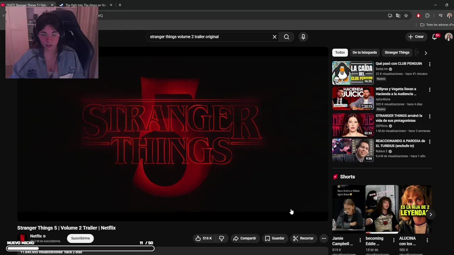Screen dimensions: 454x255
Task: Open Club Penguin video thumbnail
Action: pyautogui.click(x=353, y=73)
